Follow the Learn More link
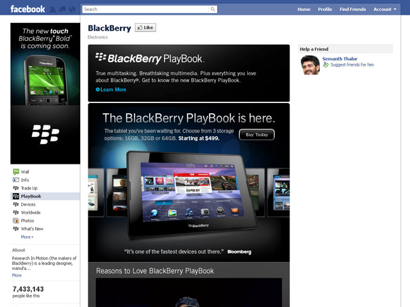Image resolution: width=410 pixels, height=307 pixels. (113, 90)
